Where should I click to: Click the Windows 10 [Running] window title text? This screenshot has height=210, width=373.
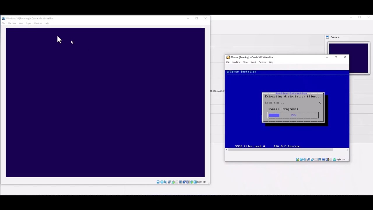(x=30, y=18)
